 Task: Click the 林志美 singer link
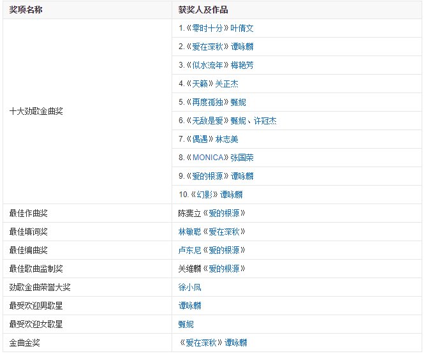[227, 139]
